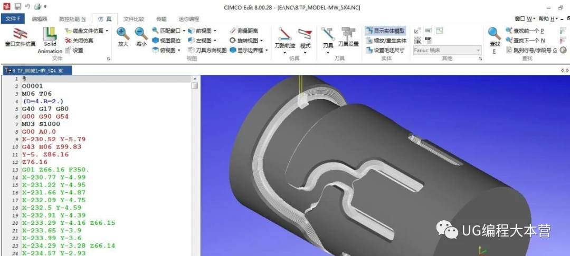The width and height of the screenshot is (570, 256).
Task: Click the save disk icon in title bar
Action: pos(17,6)
